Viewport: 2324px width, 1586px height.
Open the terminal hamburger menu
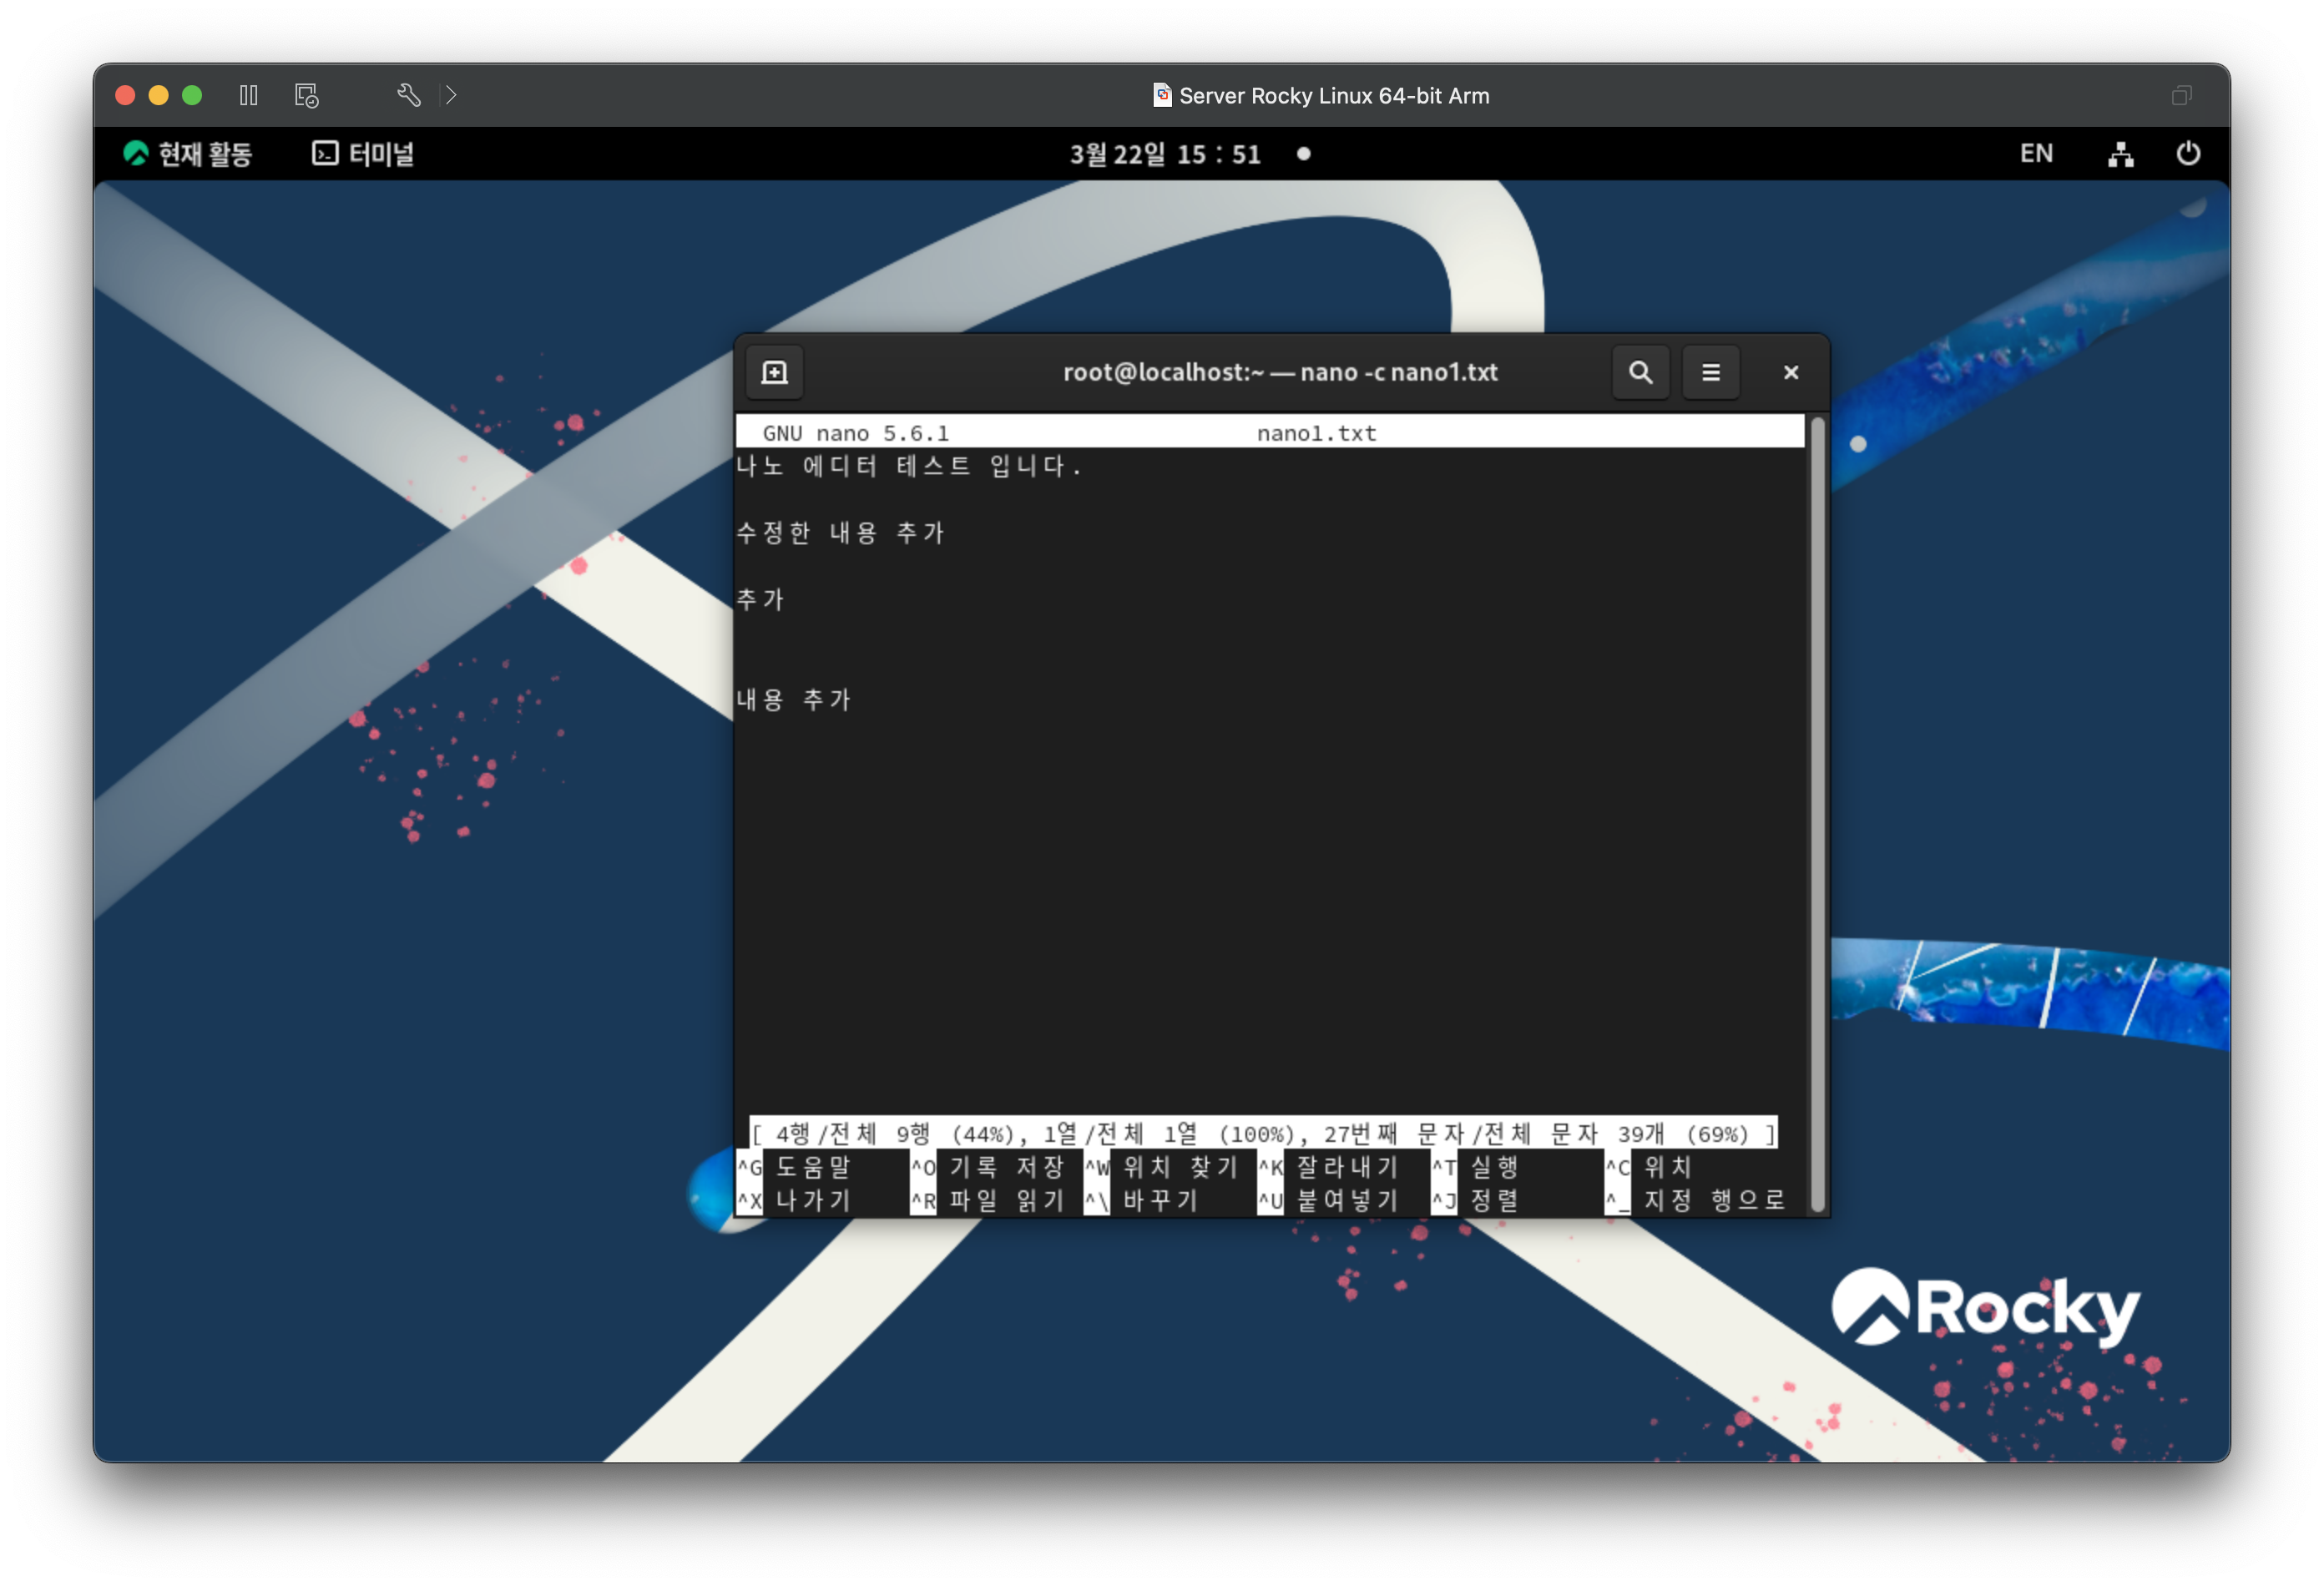1710,372
